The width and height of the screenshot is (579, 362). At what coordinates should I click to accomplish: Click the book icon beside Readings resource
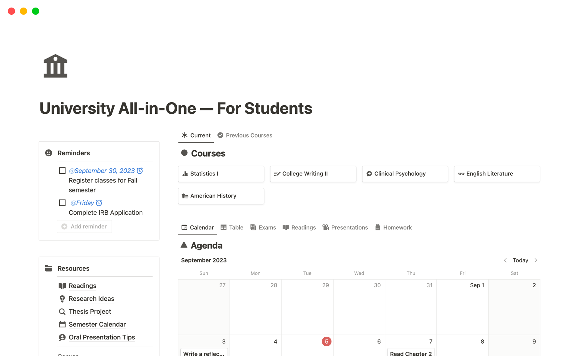coord(62,286)
